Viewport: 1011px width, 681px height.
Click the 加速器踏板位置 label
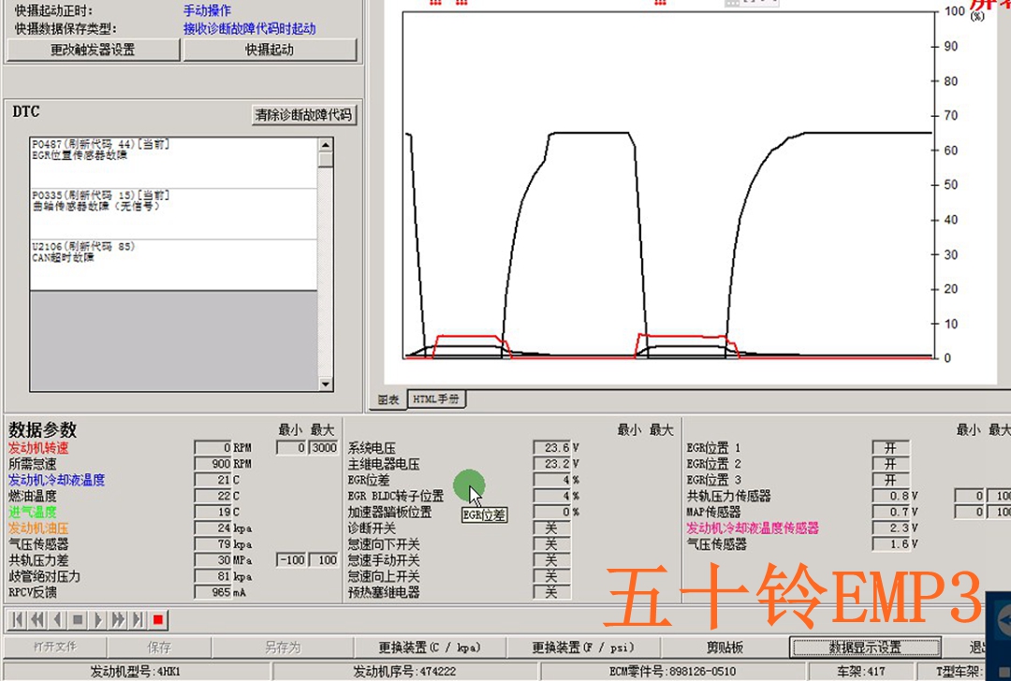(390, 513)
